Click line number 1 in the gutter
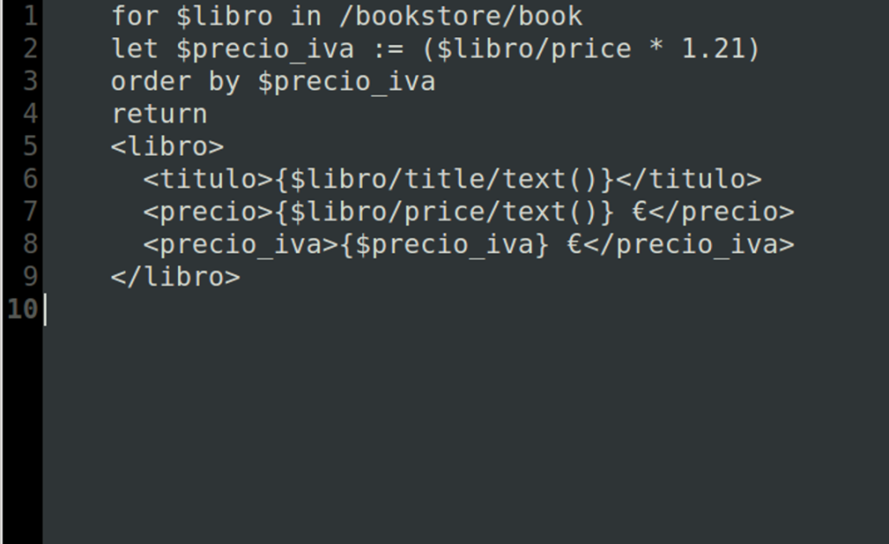 (30, 16)
